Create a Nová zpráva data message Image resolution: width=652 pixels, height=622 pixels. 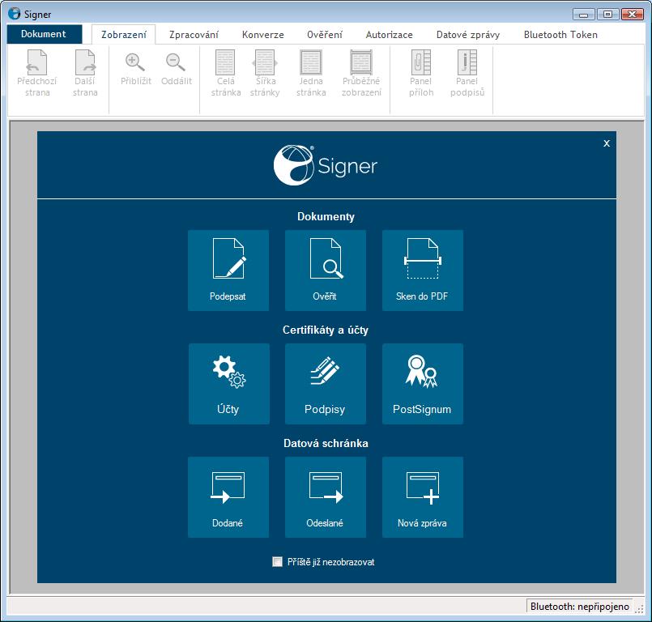(x=423, y=497)
